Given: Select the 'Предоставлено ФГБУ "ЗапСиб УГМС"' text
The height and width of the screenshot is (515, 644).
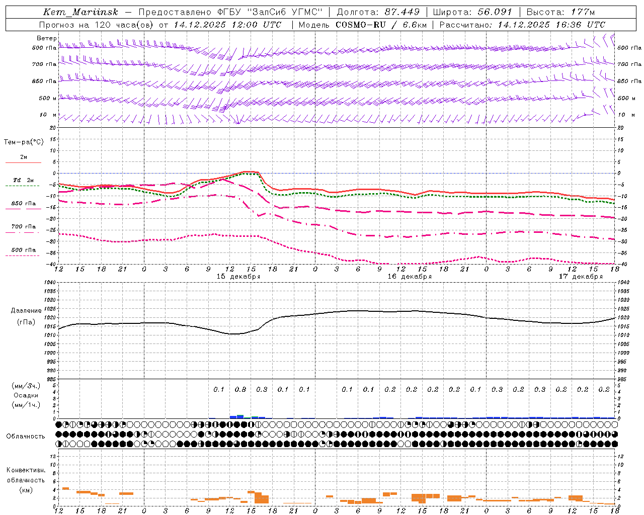Looking at the screenshot, I should click(230, 12).
